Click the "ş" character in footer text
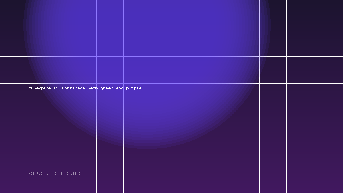Screen dimensions: 343x193 pos(71,174)
